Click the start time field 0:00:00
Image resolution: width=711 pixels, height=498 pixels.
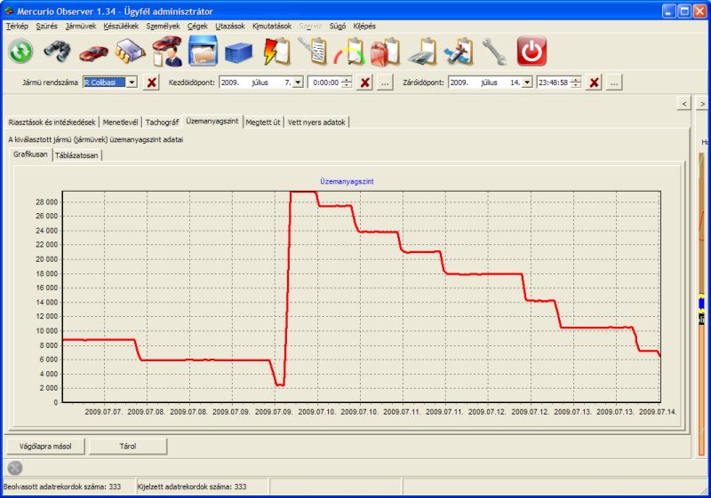pos(323,83)
